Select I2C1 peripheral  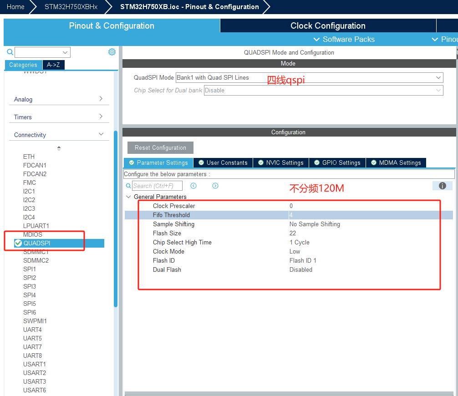point(29,191)
